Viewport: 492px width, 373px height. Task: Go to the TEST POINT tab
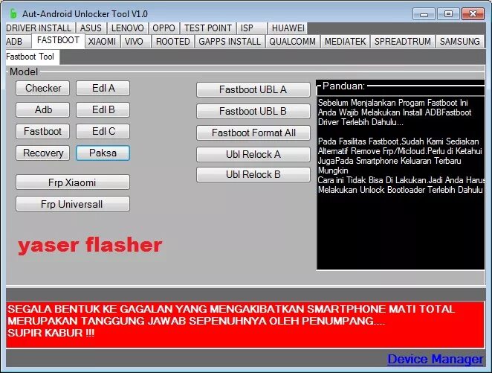coord(207,28)
